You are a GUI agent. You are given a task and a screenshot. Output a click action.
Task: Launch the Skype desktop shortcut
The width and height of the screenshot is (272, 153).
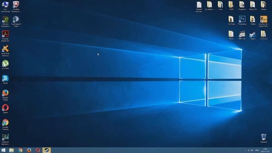click(x=5, y=79)
